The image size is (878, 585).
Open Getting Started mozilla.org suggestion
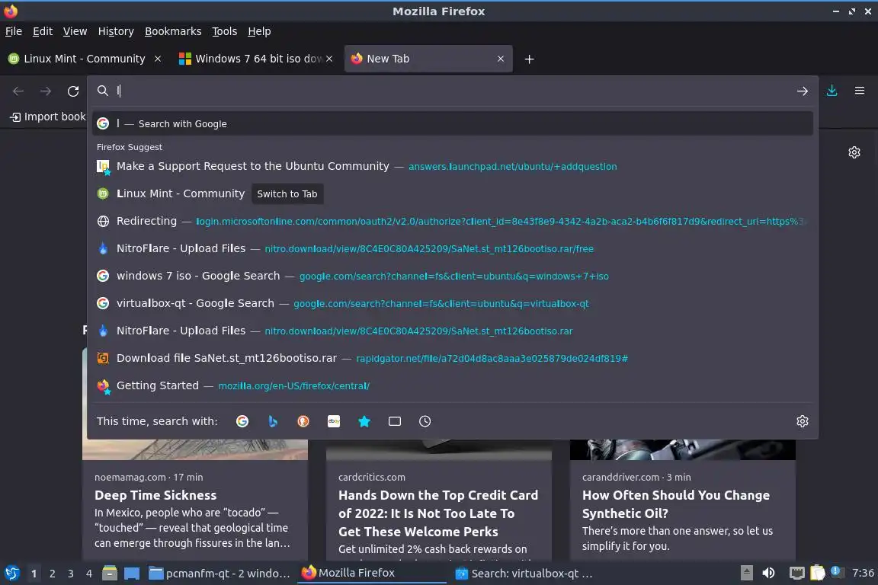453,385
